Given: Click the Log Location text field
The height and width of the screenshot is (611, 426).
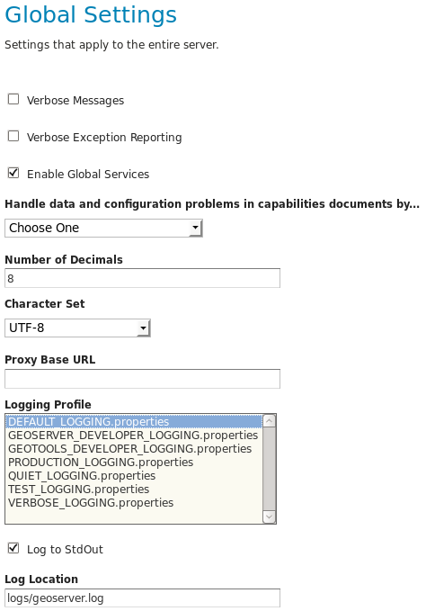Looking at the screenshot, I should pyautogui.click(x=142, y=598).
